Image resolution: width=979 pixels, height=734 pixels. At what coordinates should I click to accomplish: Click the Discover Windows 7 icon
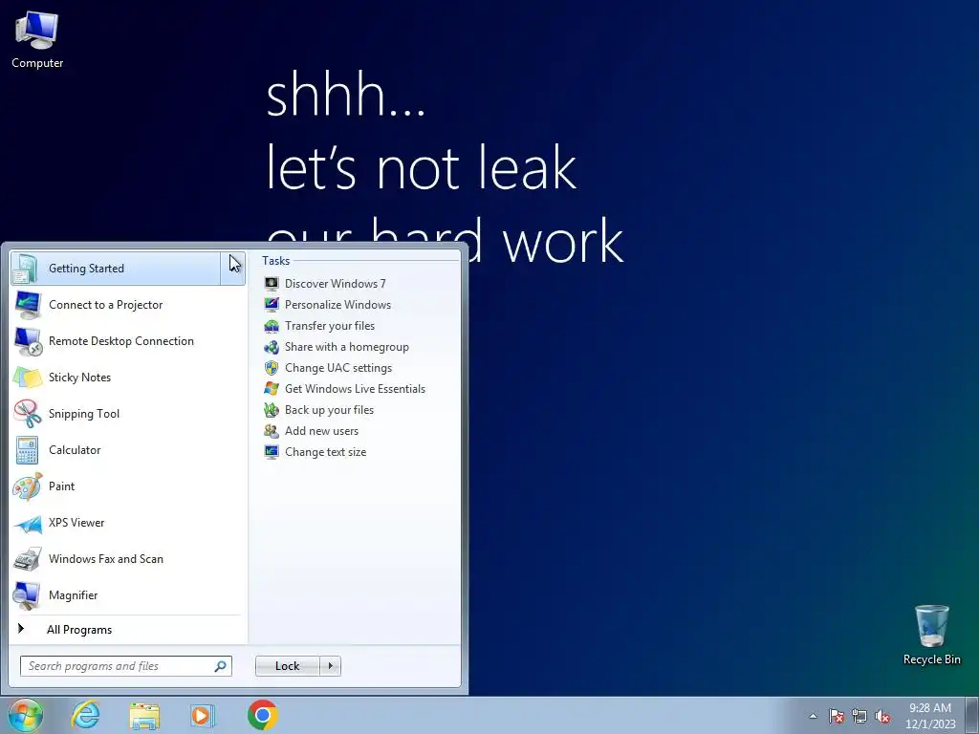coord(272,283)
